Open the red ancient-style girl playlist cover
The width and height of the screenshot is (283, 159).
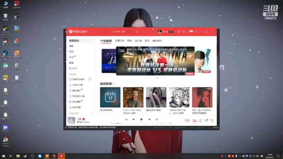pyautogui.click(x=202, y=98)
